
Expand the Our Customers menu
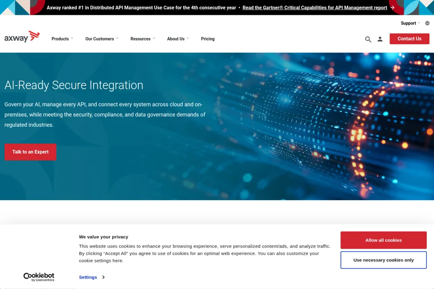tap(102, 39)
